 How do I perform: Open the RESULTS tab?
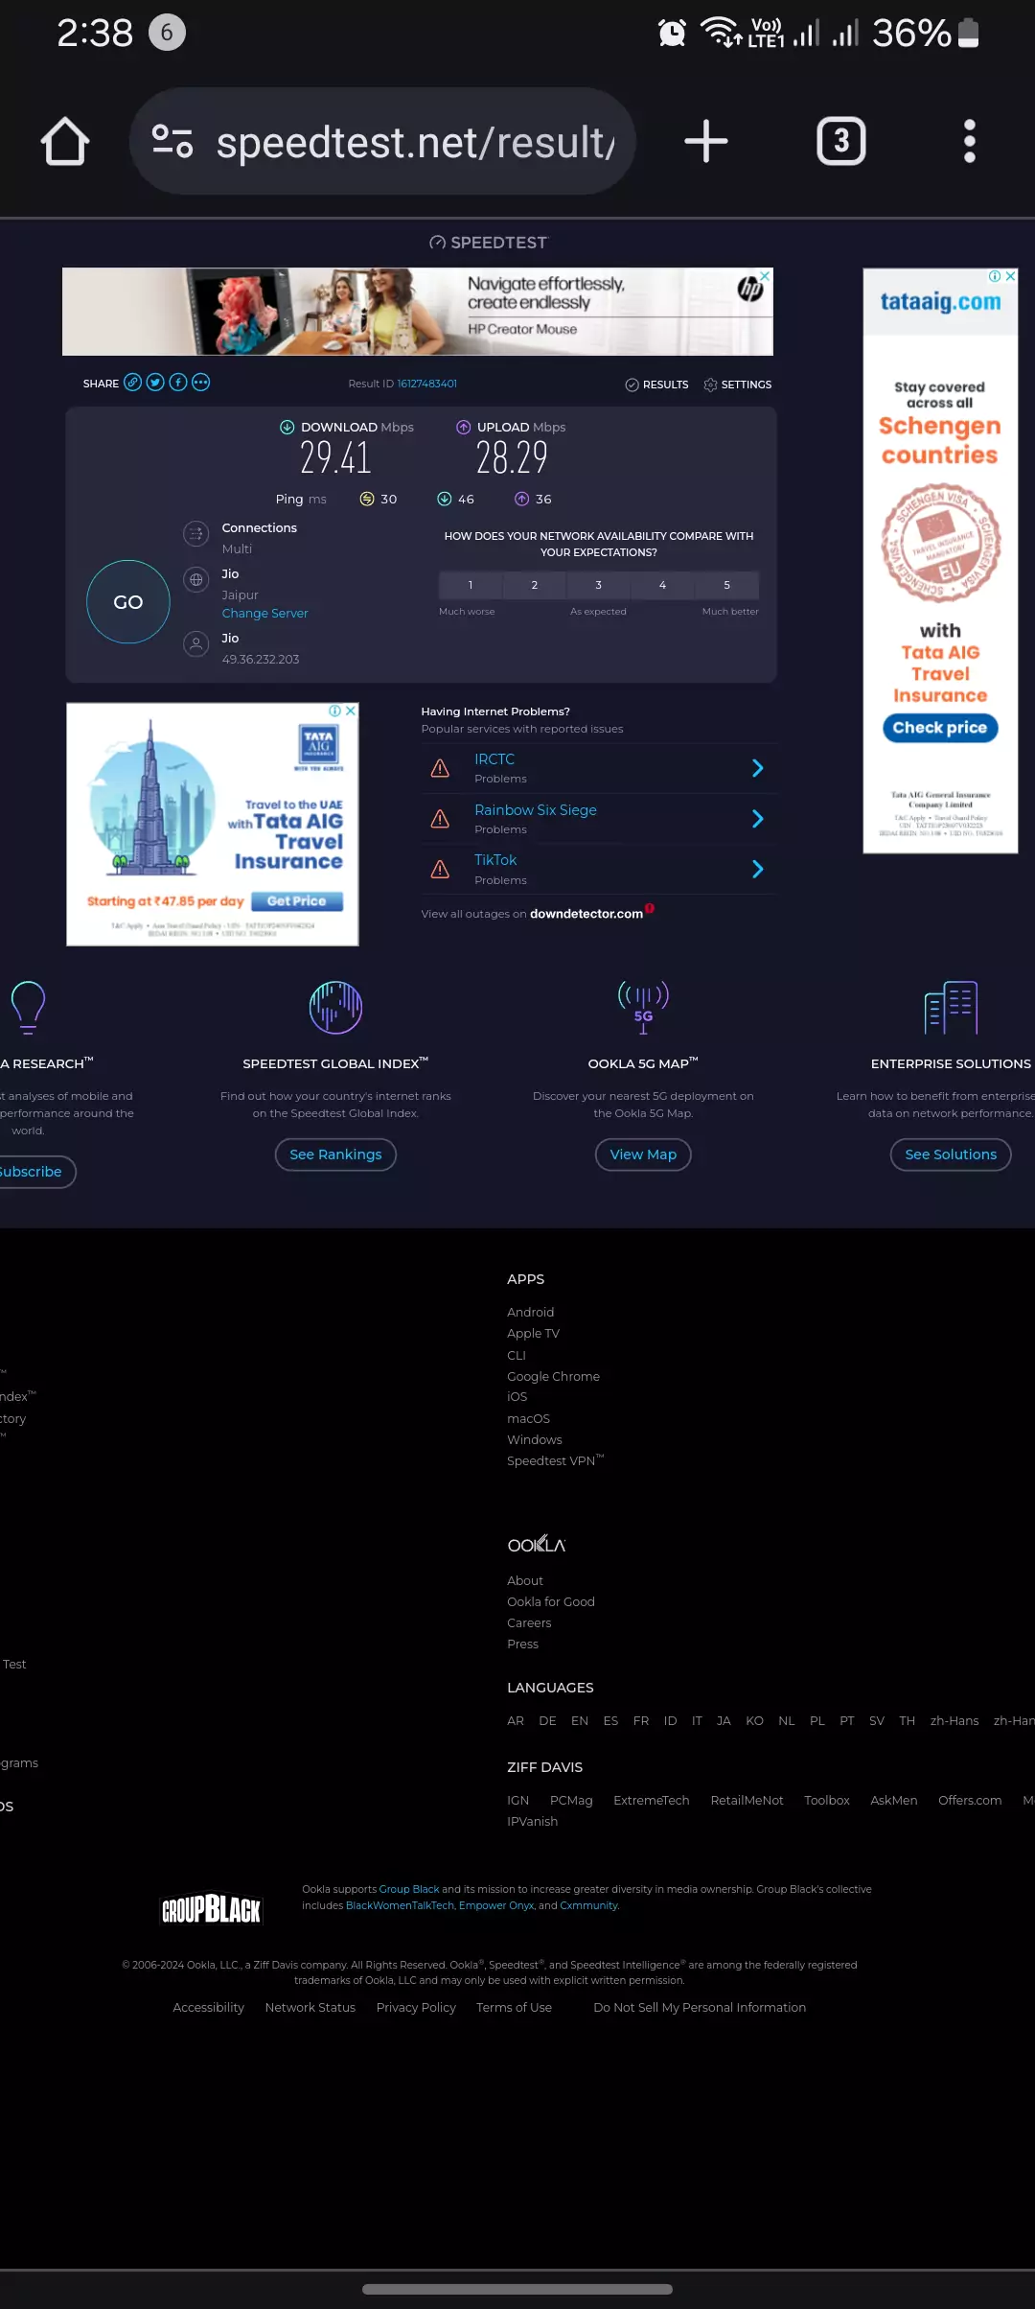(x=656, y=385)
